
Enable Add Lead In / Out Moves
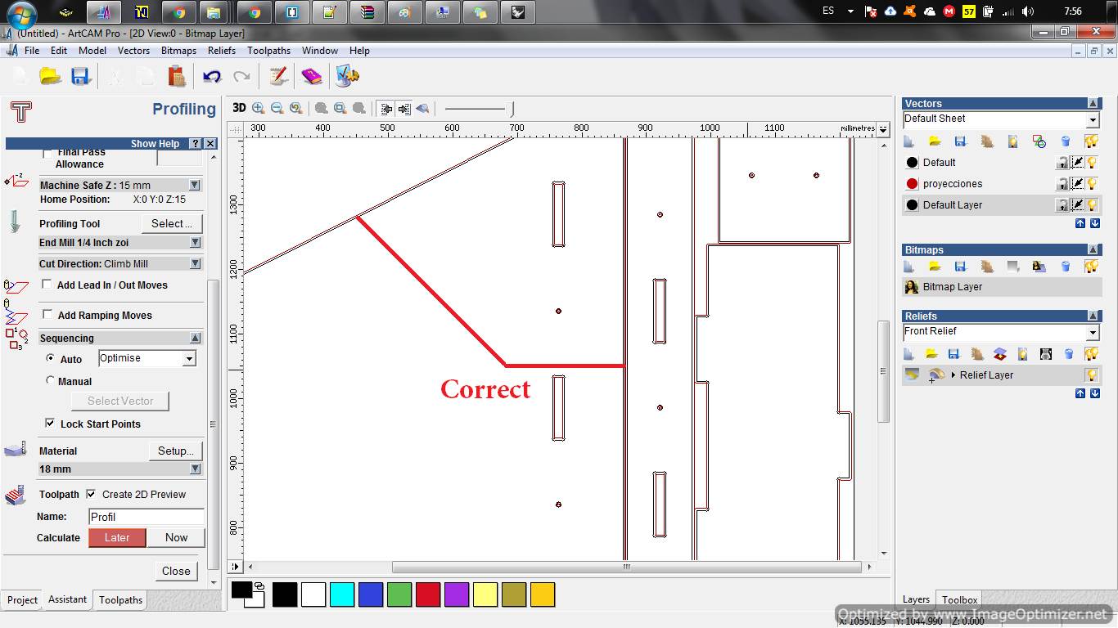[x=47, y=285]
